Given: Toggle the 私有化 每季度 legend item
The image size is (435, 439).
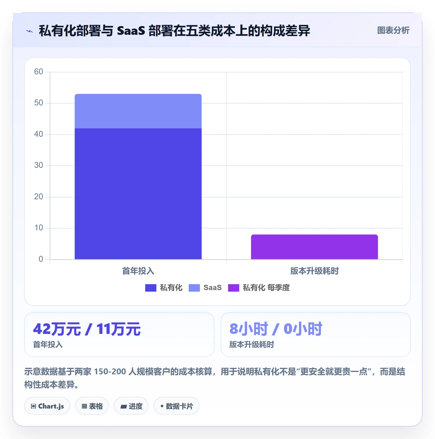Looking at the screenshot, I should [x=259, y=288].
